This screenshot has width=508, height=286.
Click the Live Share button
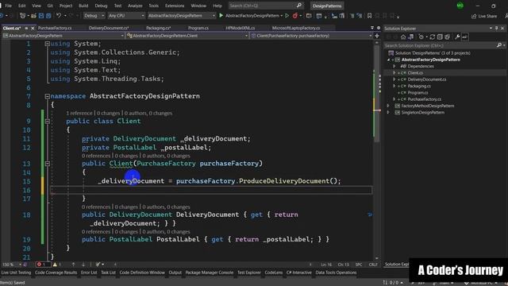[x=485, y=16]
